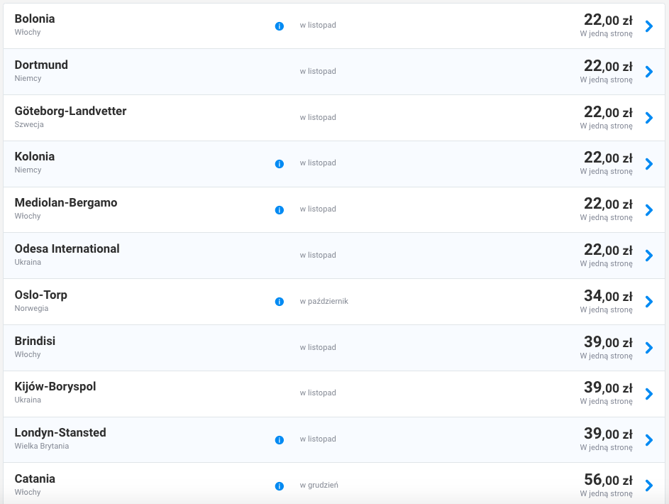Click the 56,00 zł Catania price
Image resolution: width=669 pixels, height=504 pixels.
(607, 480)
